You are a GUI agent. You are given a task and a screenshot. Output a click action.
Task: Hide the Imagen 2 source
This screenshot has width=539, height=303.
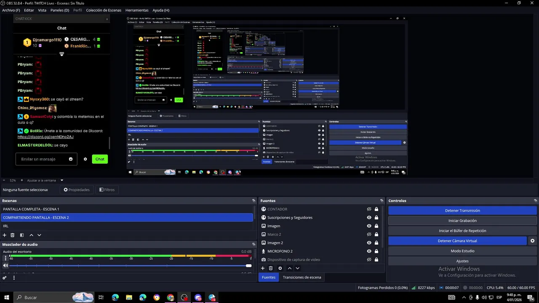(x=369, y=243)
